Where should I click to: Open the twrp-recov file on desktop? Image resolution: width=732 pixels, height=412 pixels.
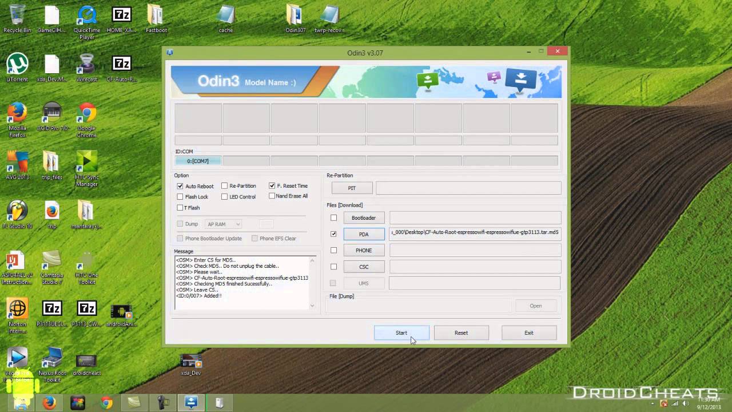[x=330, y=19]
